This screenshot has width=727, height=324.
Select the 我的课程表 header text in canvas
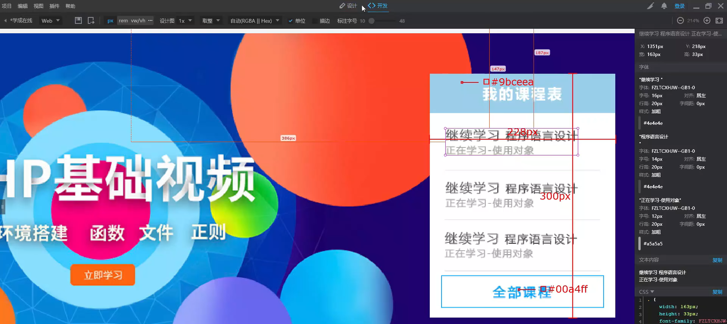[522, 94]
